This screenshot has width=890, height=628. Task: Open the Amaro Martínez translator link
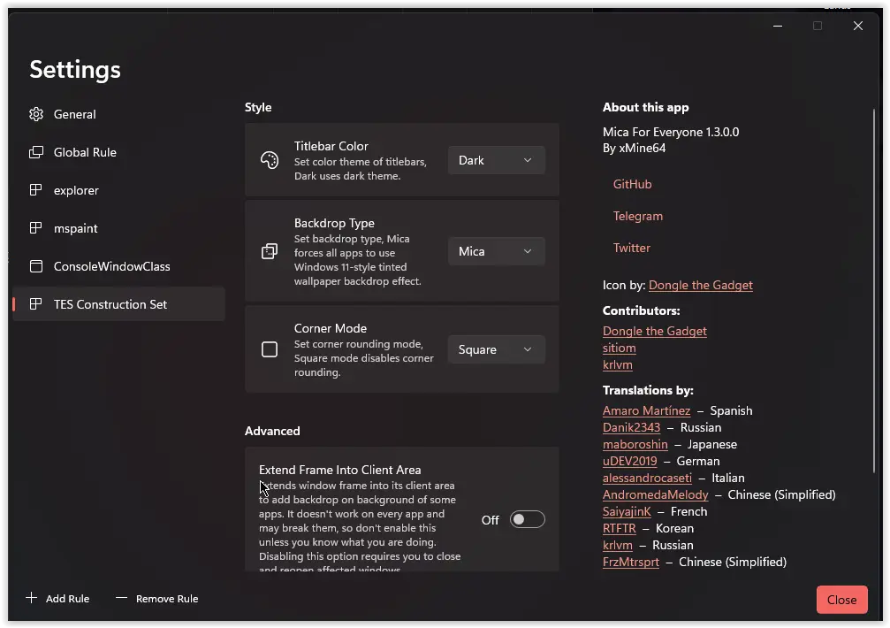click(x=646, y=410)
